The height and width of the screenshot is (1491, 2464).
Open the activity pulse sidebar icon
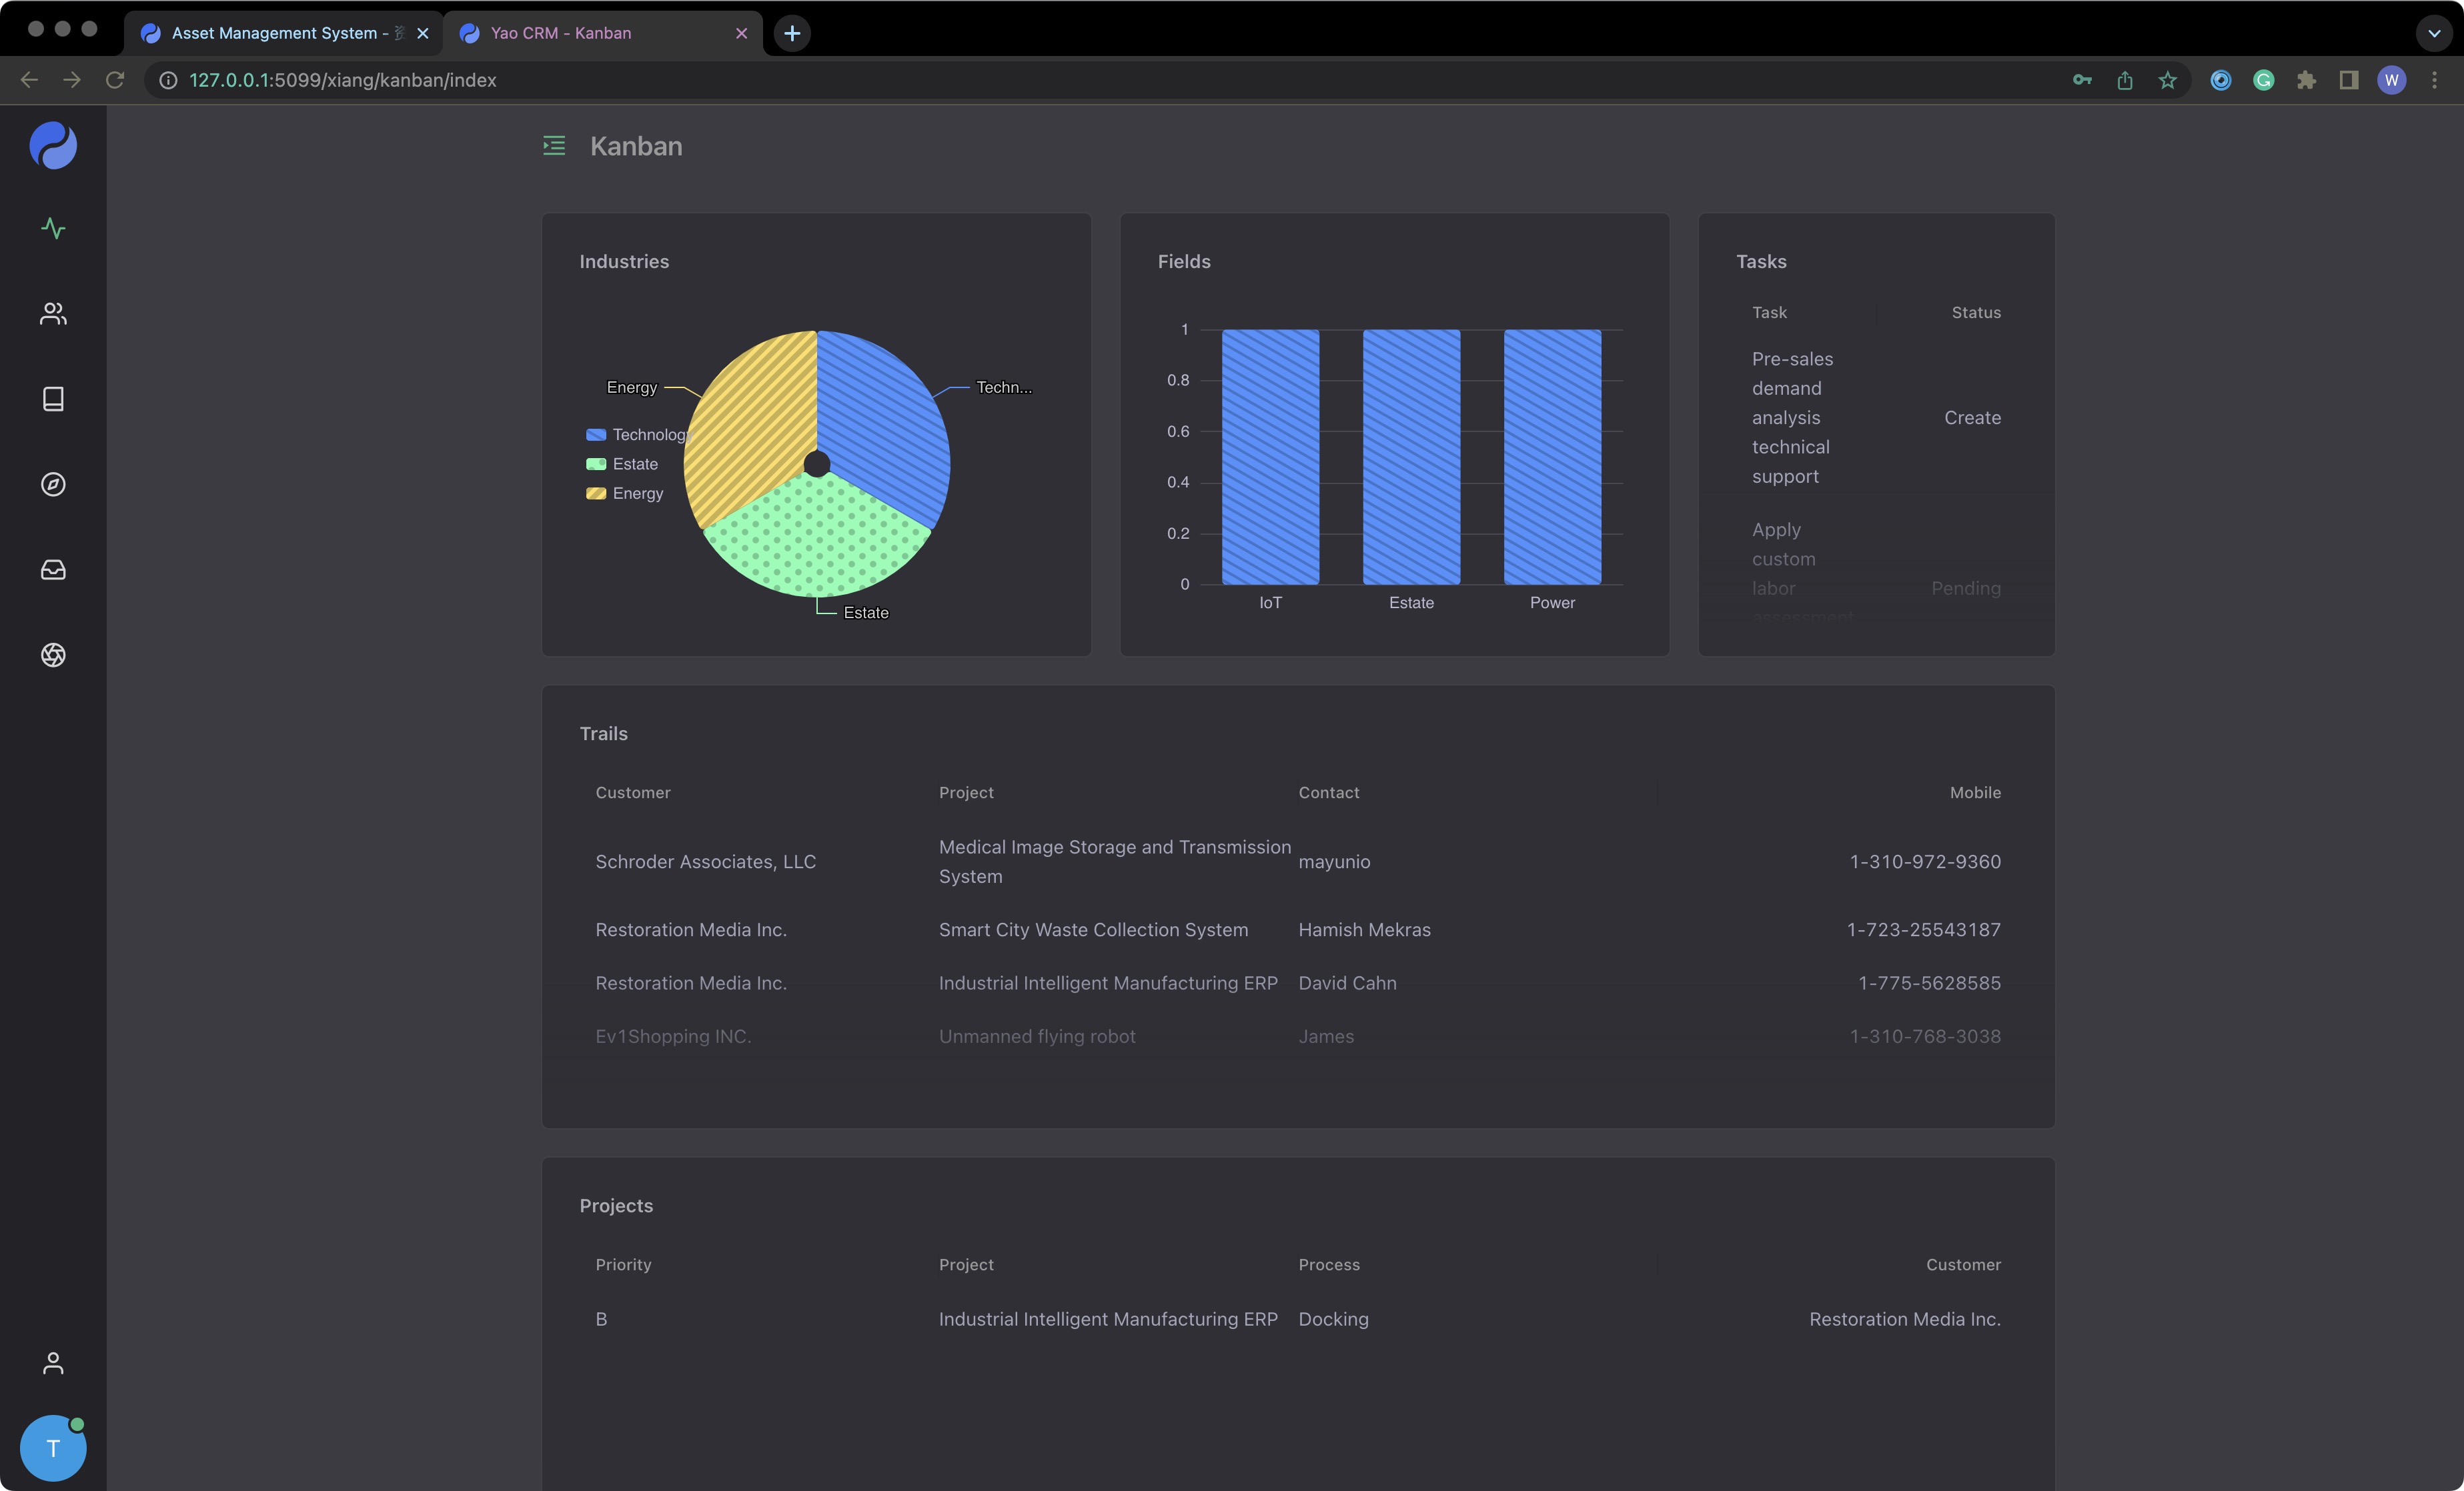(53, 229)
